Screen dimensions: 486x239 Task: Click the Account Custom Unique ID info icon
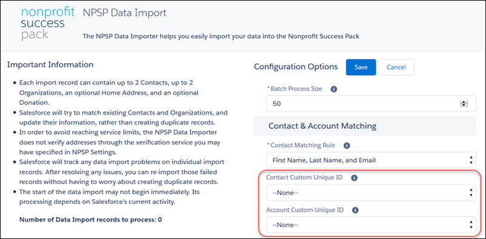coord(356,210)
